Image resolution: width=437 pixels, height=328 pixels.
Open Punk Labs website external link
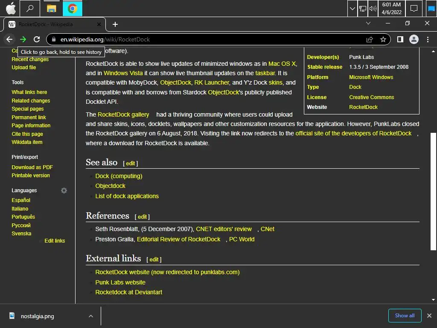[120, 282]
